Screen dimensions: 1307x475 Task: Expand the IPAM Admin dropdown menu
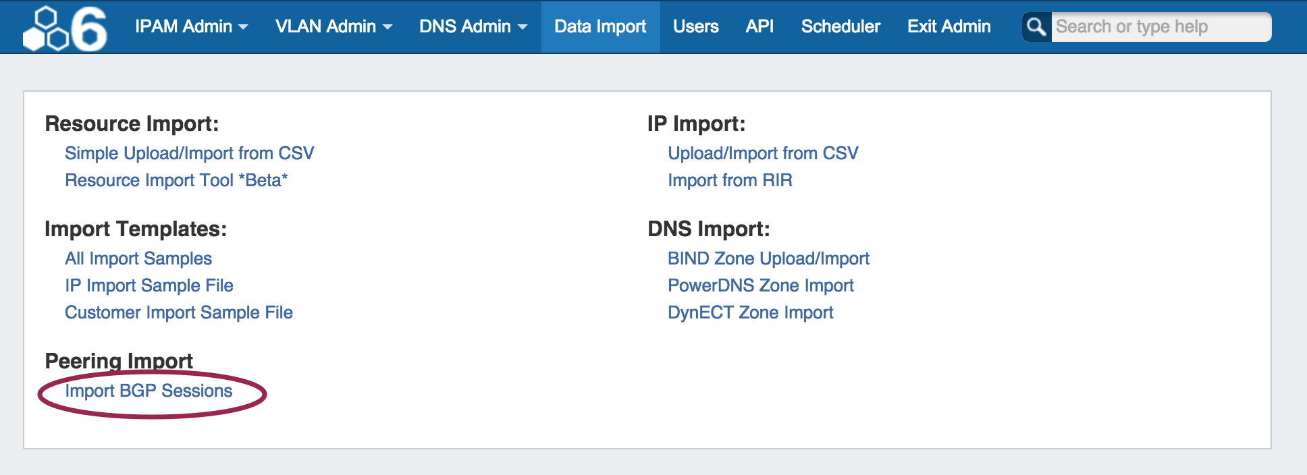[x=191, y=27]
